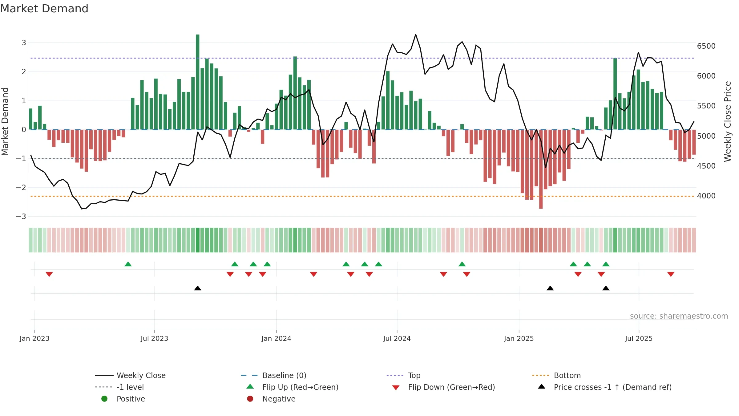
Task: Click the -1 level legend dotted marker
Action: coord(104,387)
